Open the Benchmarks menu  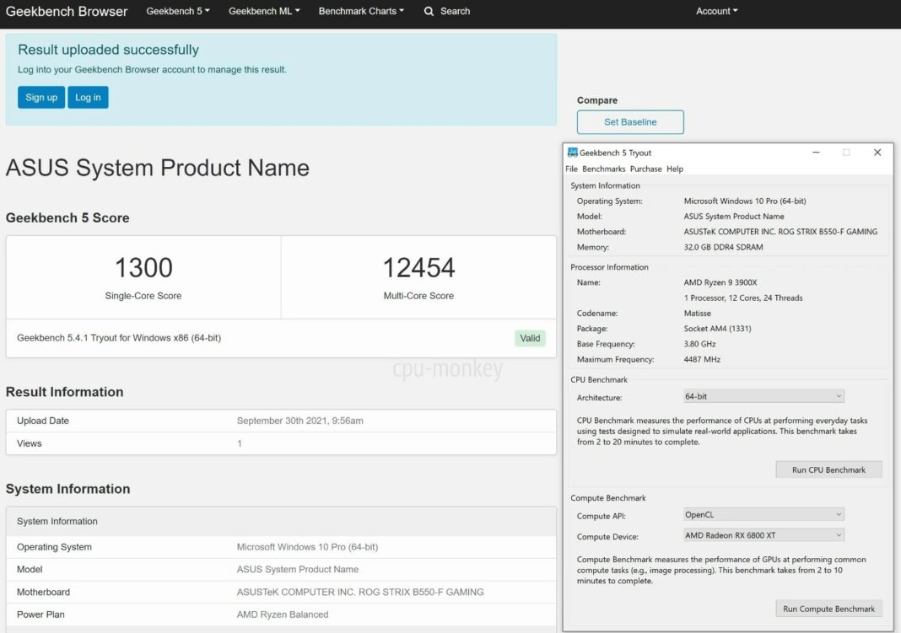click(604, 169)
